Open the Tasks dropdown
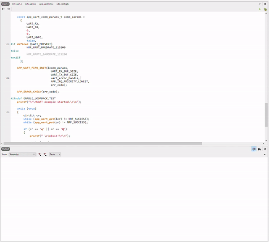The image size is (269, 242). (x=55, y=154)
